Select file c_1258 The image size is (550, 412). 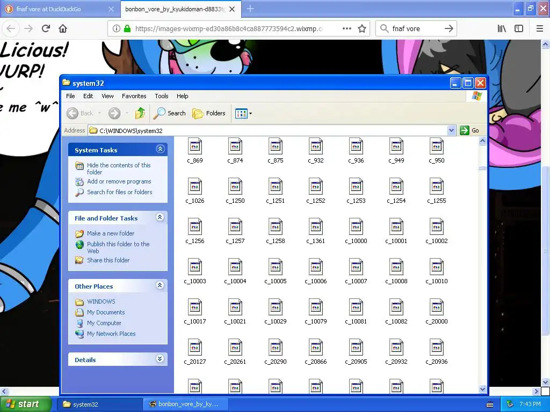point(276,232)
